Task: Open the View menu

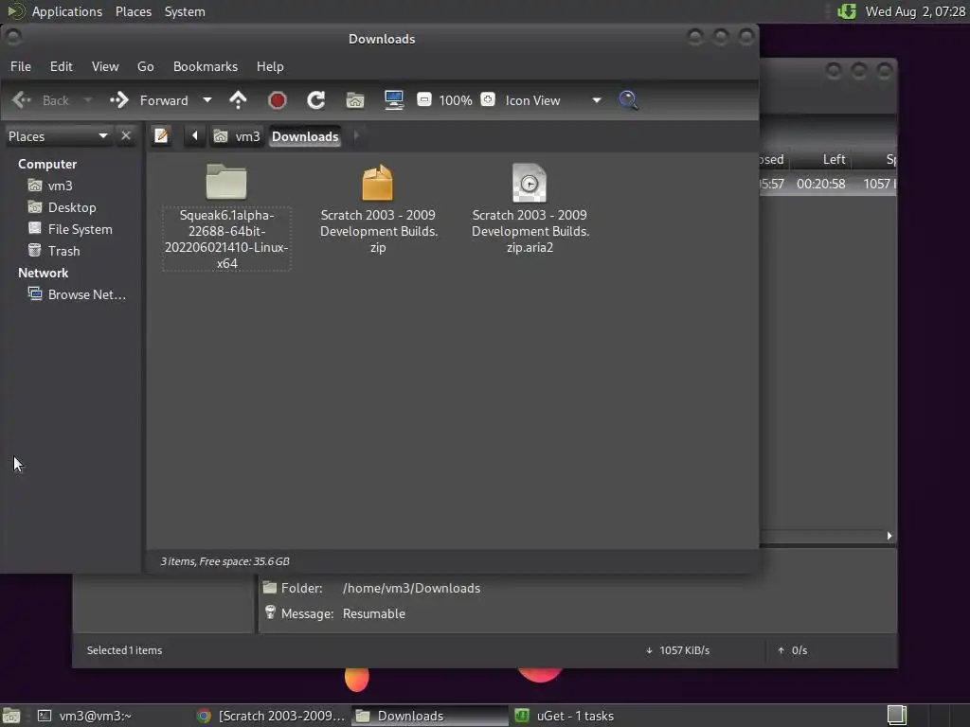Action: point(105,66)
